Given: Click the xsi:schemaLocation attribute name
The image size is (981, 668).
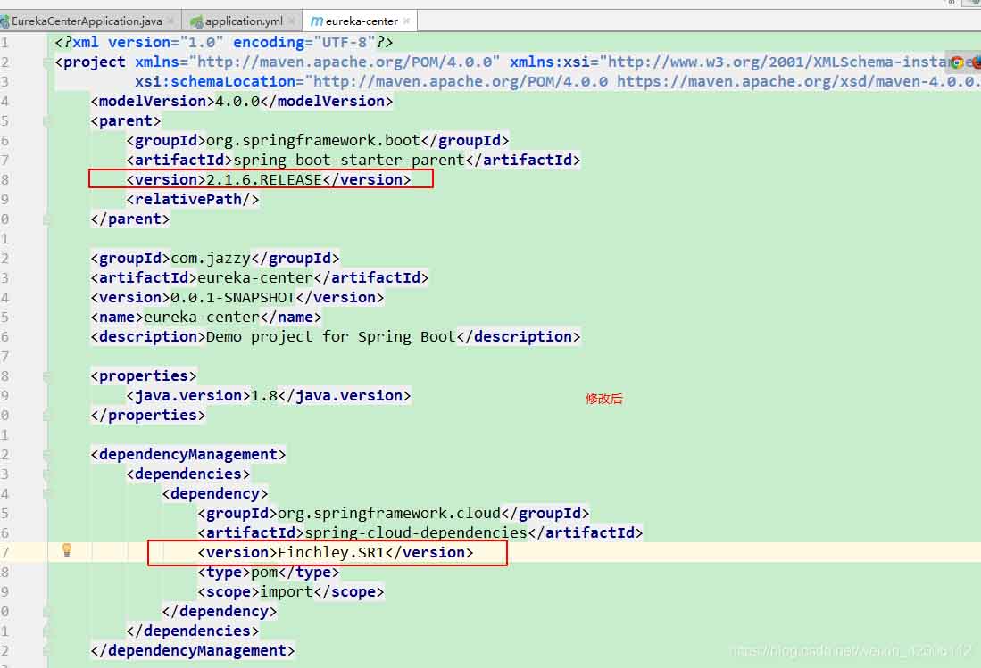Looking at the screenshot, I should [x=215, y=82].
